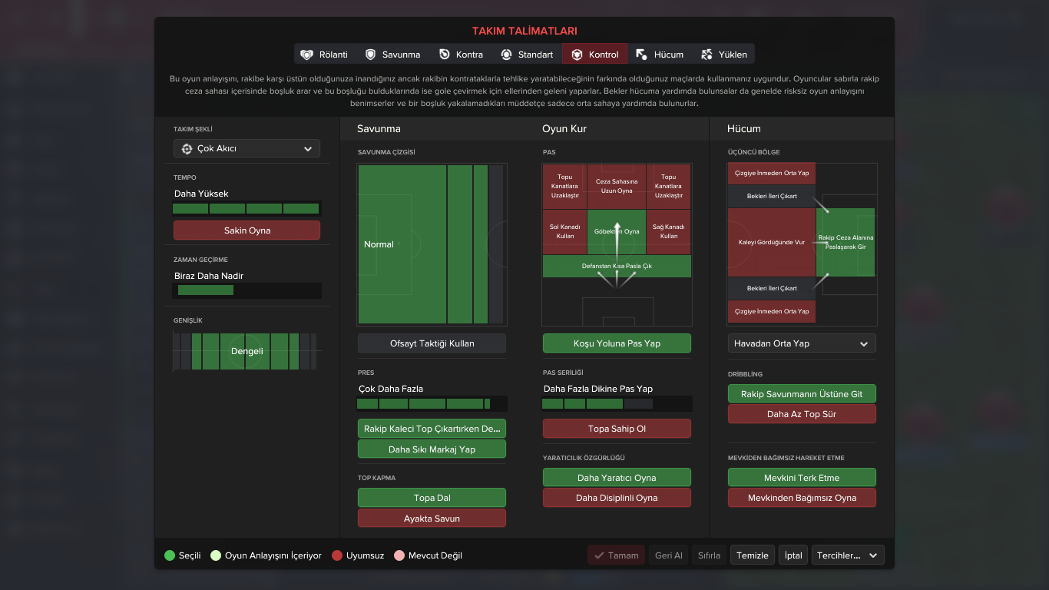Viewport: 1049px width, 590px height.
Task: Click the Oyun Kur section heading
Action: click(564, 129)
